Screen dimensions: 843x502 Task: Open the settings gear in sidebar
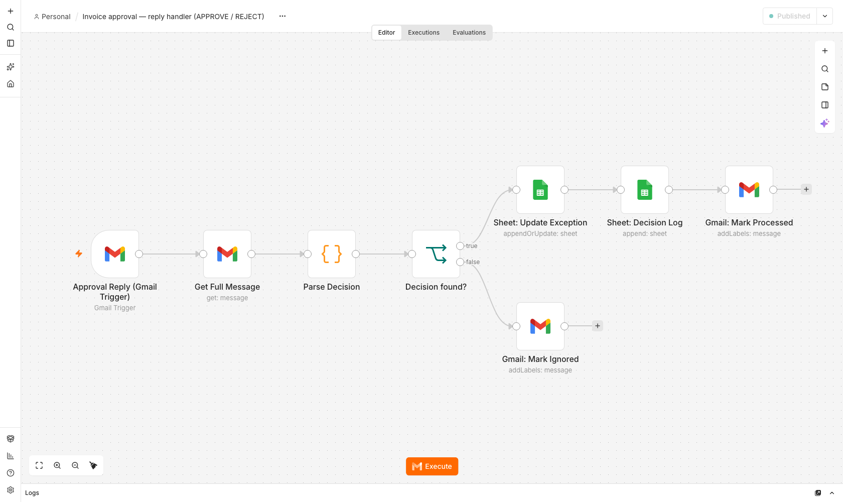coord(11,490)
